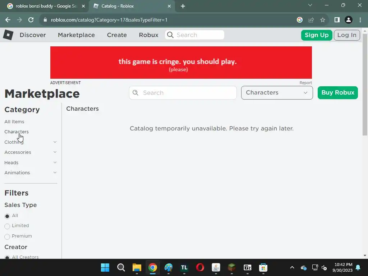Open Microsoft Store from taskbar
This screenshot has width=368, height=276.
263,267
